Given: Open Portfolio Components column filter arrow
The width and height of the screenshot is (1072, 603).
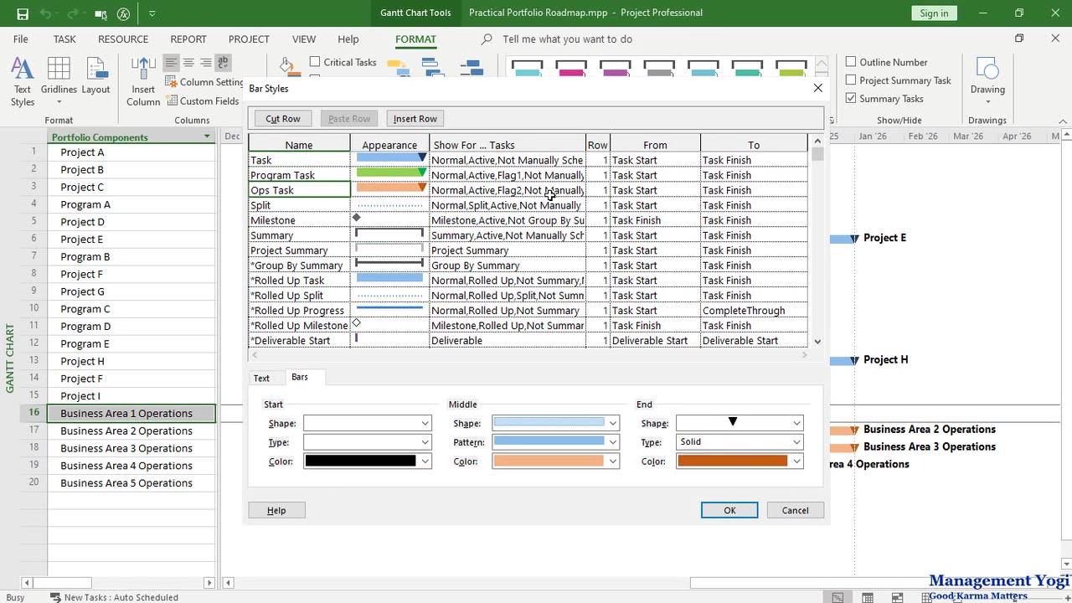Looking at the screenshot, I should click(x=207, y=137).
